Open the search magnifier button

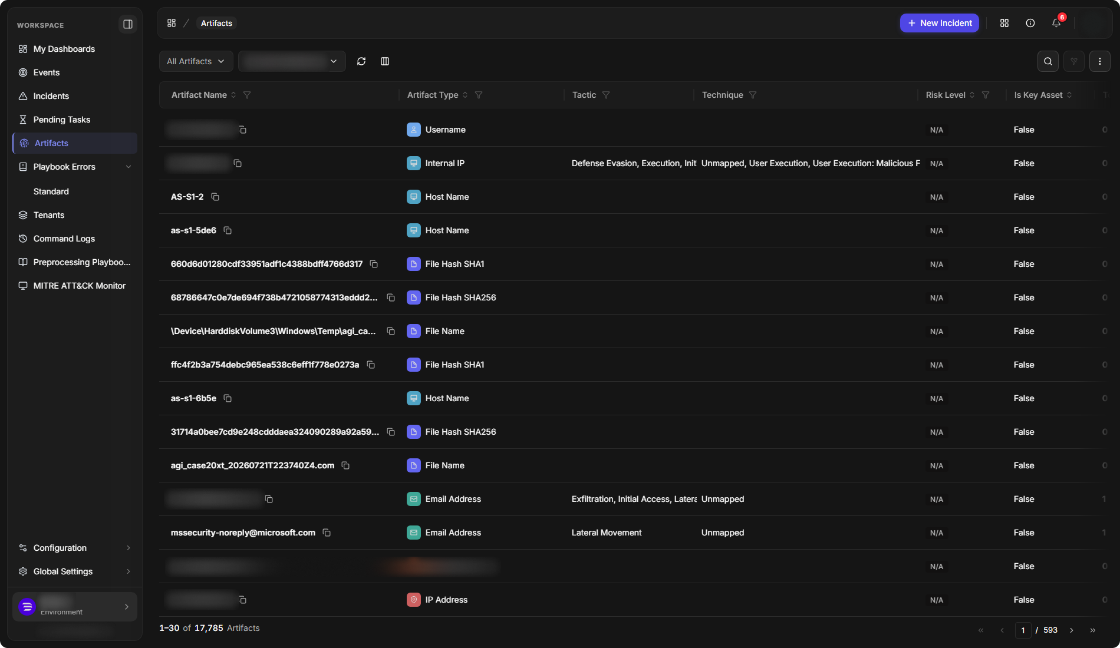point(1048,61)
